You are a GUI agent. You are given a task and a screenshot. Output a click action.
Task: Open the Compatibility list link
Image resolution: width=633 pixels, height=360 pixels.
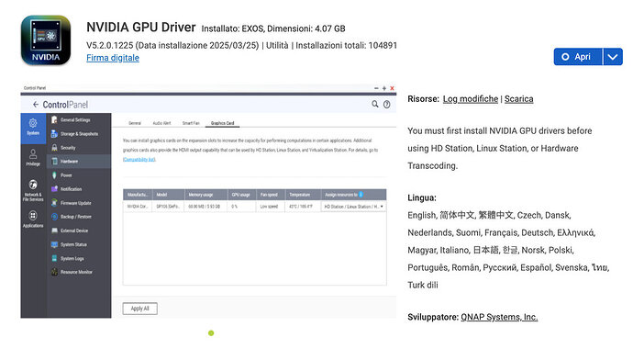(x=139, y=160)
